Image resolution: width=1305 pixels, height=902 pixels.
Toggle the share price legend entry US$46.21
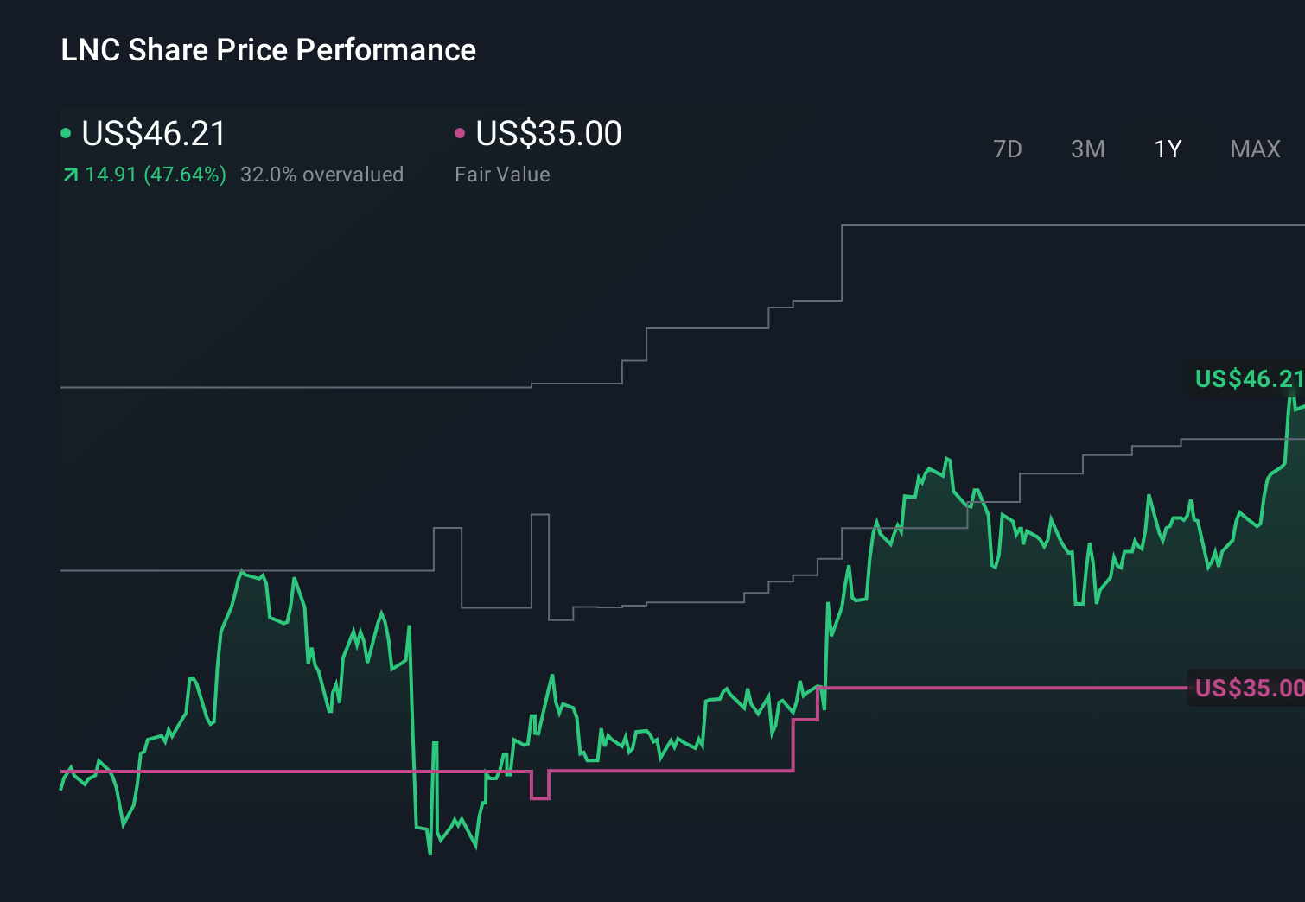tap(152, 134)
